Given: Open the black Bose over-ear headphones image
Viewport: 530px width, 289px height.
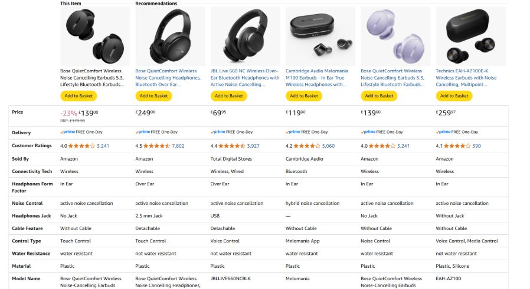Looking at the screenshot, I should pos(170,36).
